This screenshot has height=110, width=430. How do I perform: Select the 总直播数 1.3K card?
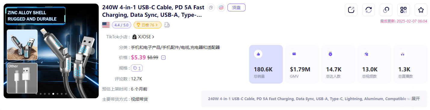pyautogui.click(x=410, y=64)
